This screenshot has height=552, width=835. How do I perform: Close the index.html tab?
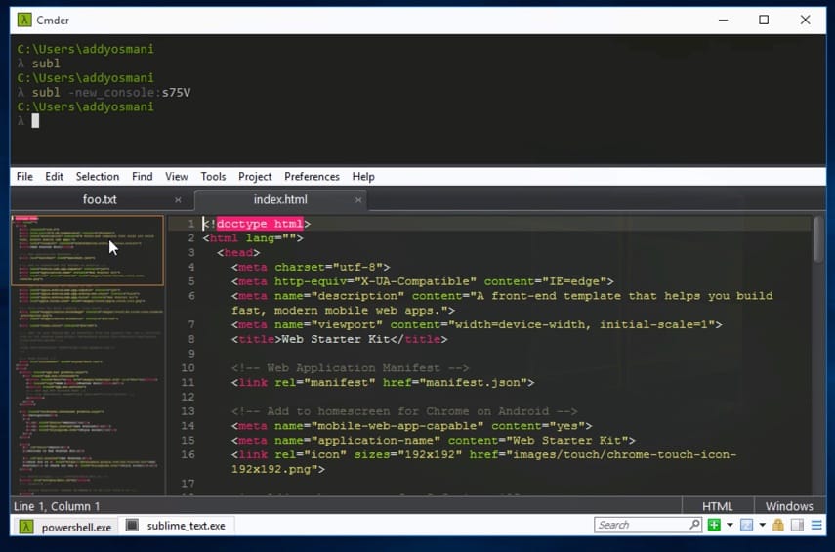(358, 200)
